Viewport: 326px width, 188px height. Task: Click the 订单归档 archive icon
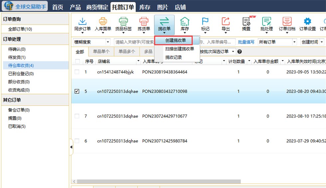287,21
